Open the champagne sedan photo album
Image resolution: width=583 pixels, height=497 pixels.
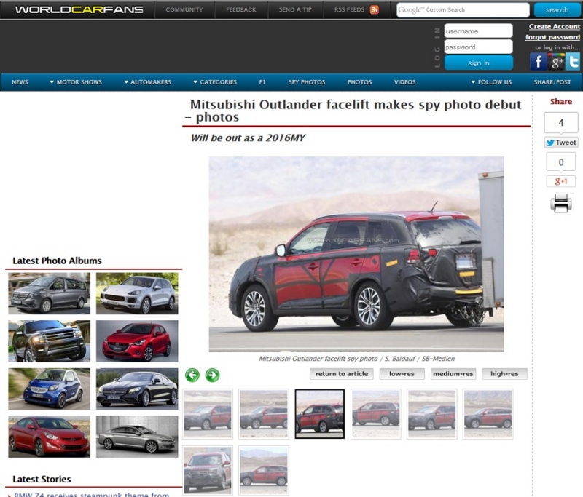click(137, 436)
